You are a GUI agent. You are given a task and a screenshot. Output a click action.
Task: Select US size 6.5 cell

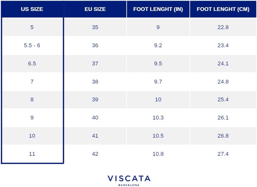click(32, 63)
